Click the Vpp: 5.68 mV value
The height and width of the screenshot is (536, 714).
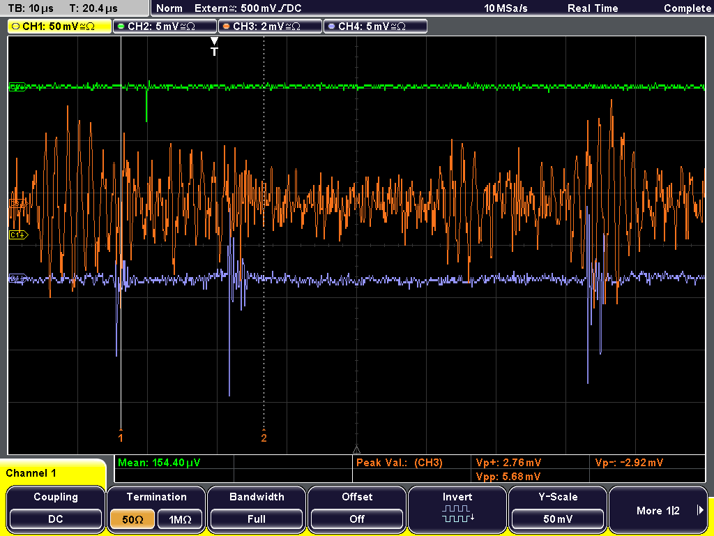(508, 477)
